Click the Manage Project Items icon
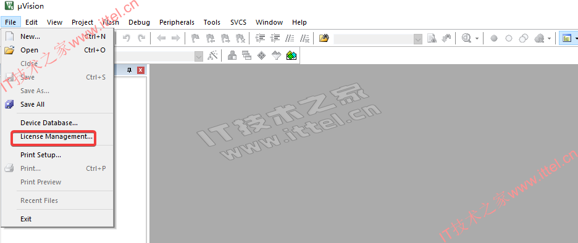 (x=232, y=56)
